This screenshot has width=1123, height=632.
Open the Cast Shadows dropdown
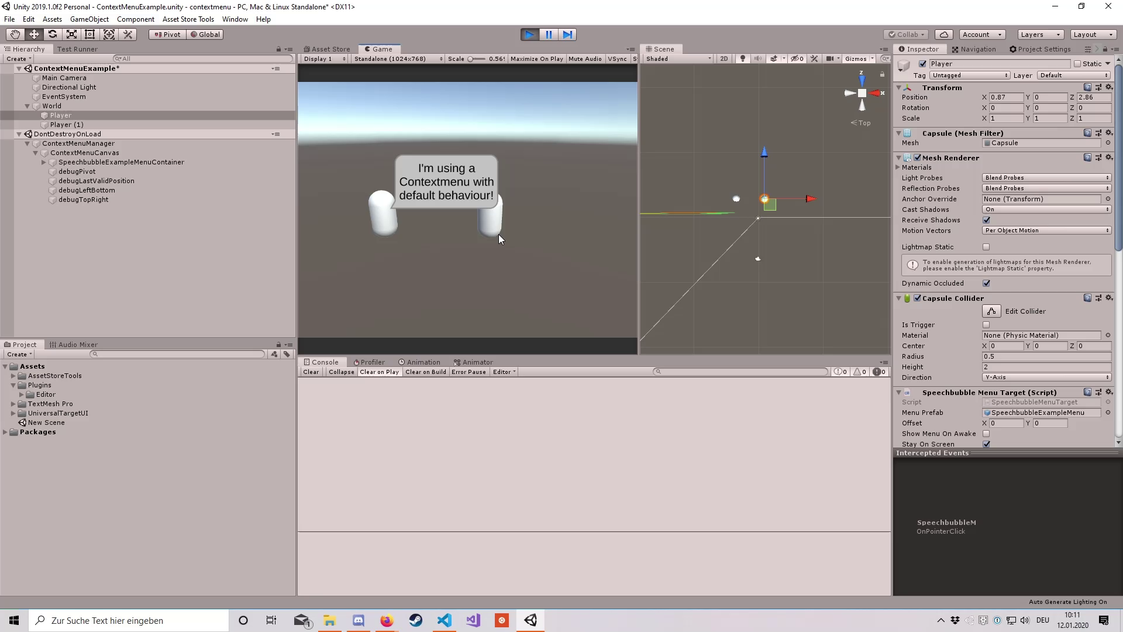coord(1046,209)
